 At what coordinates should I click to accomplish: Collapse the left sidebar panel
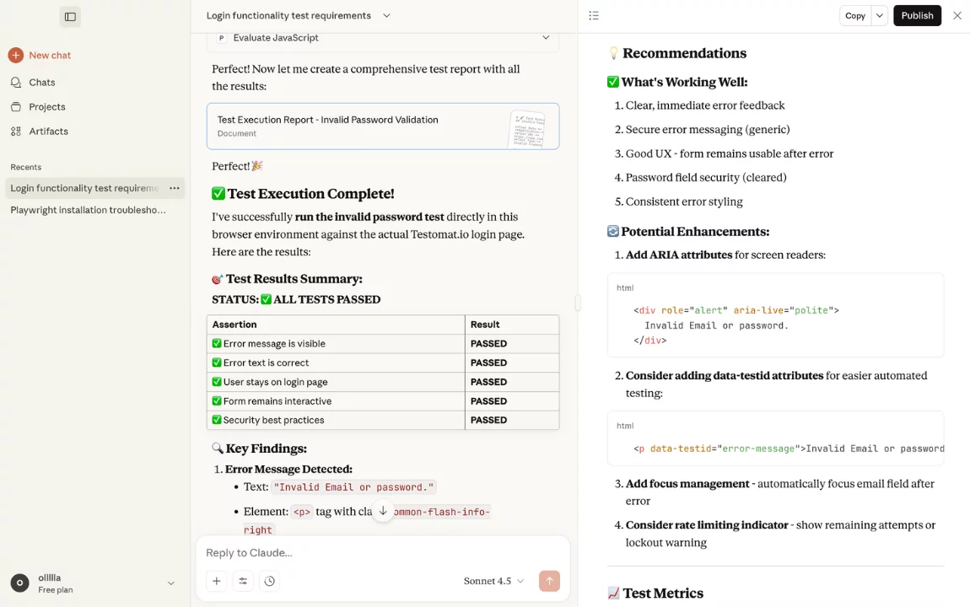pyautogui.click(x=70, y=17)
